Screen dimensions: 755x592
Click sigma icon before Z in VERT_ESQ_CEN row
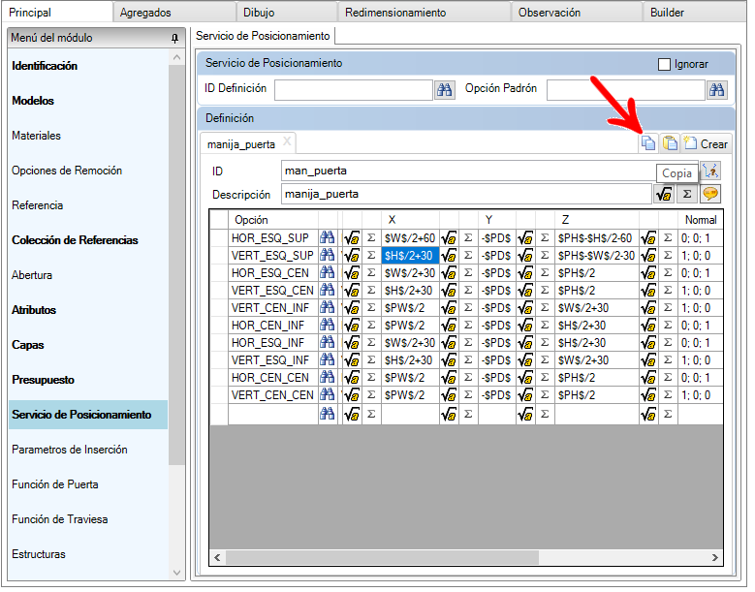click(x=545, y=291)
